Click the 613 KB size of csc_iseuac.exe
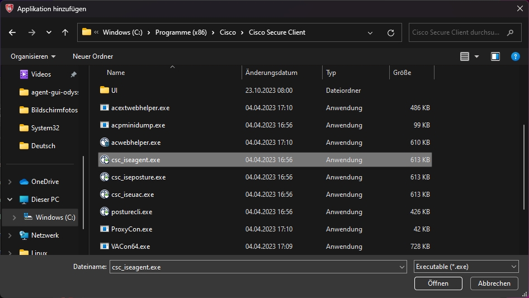 420,195
